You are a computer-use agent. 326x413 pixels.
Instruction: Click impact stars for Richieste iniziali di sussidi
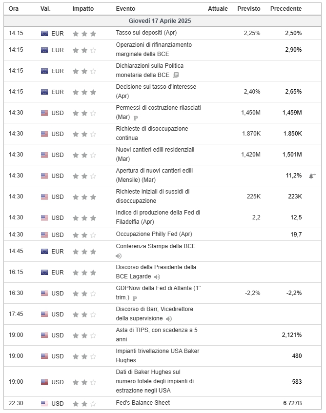click(x=84, y=197)
